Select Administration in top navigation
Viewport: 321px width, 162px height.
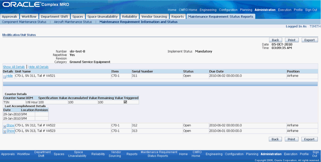pos(265,10)
